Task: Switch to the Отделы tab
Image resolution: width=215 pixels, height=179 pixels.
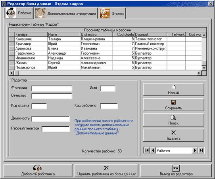Action: pyautogui.click(x=112, y=13)
